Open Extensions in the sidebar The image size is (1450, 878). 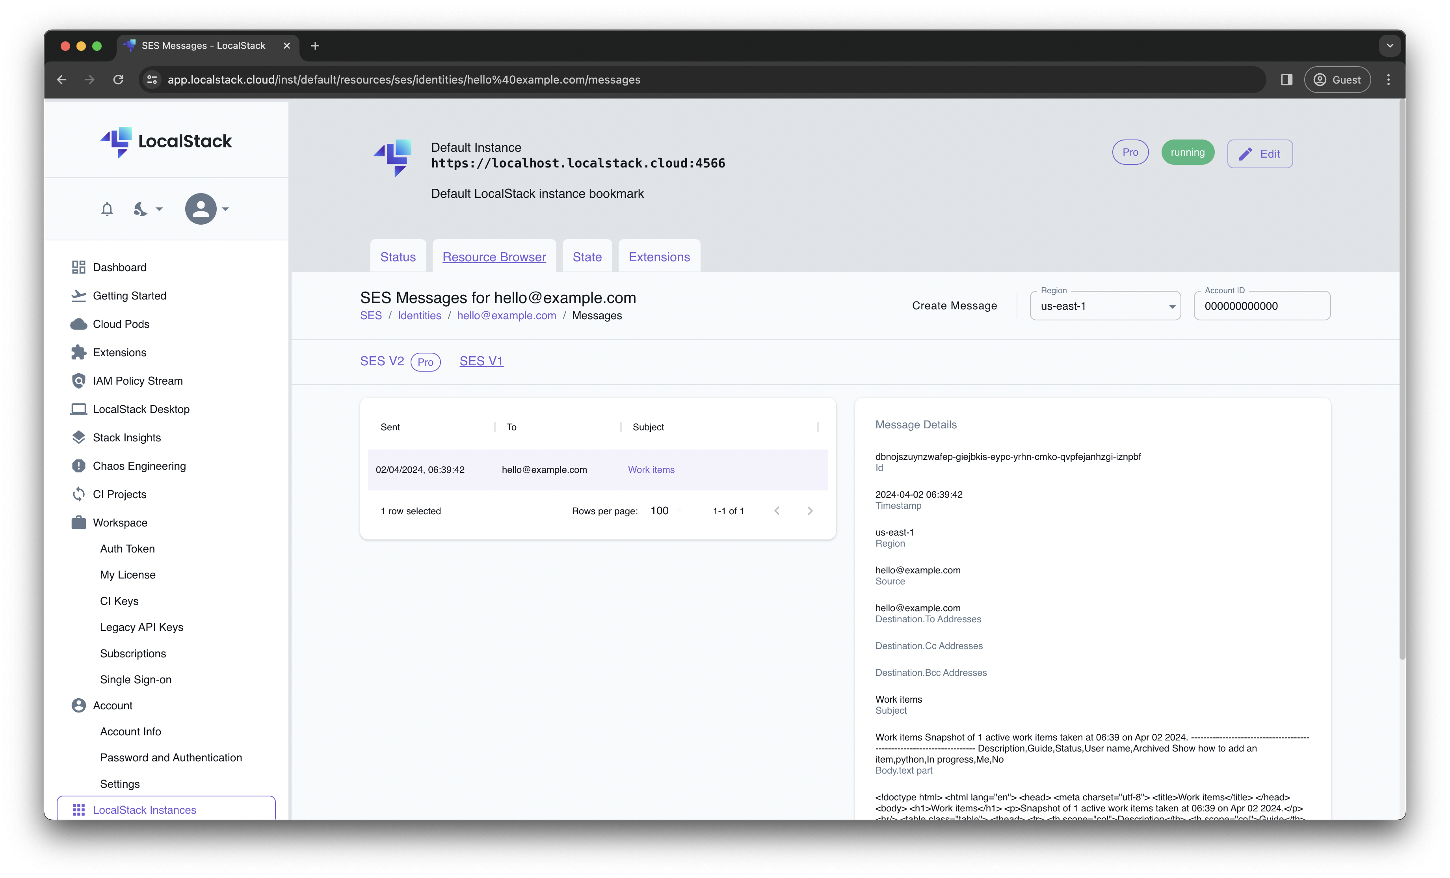[119, 352]
